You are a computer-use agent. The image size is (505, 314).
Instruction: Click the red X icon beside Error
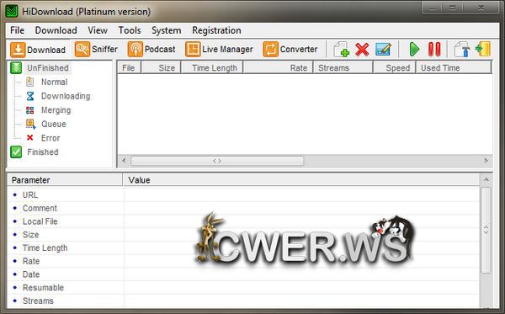[x=30, y=138]
